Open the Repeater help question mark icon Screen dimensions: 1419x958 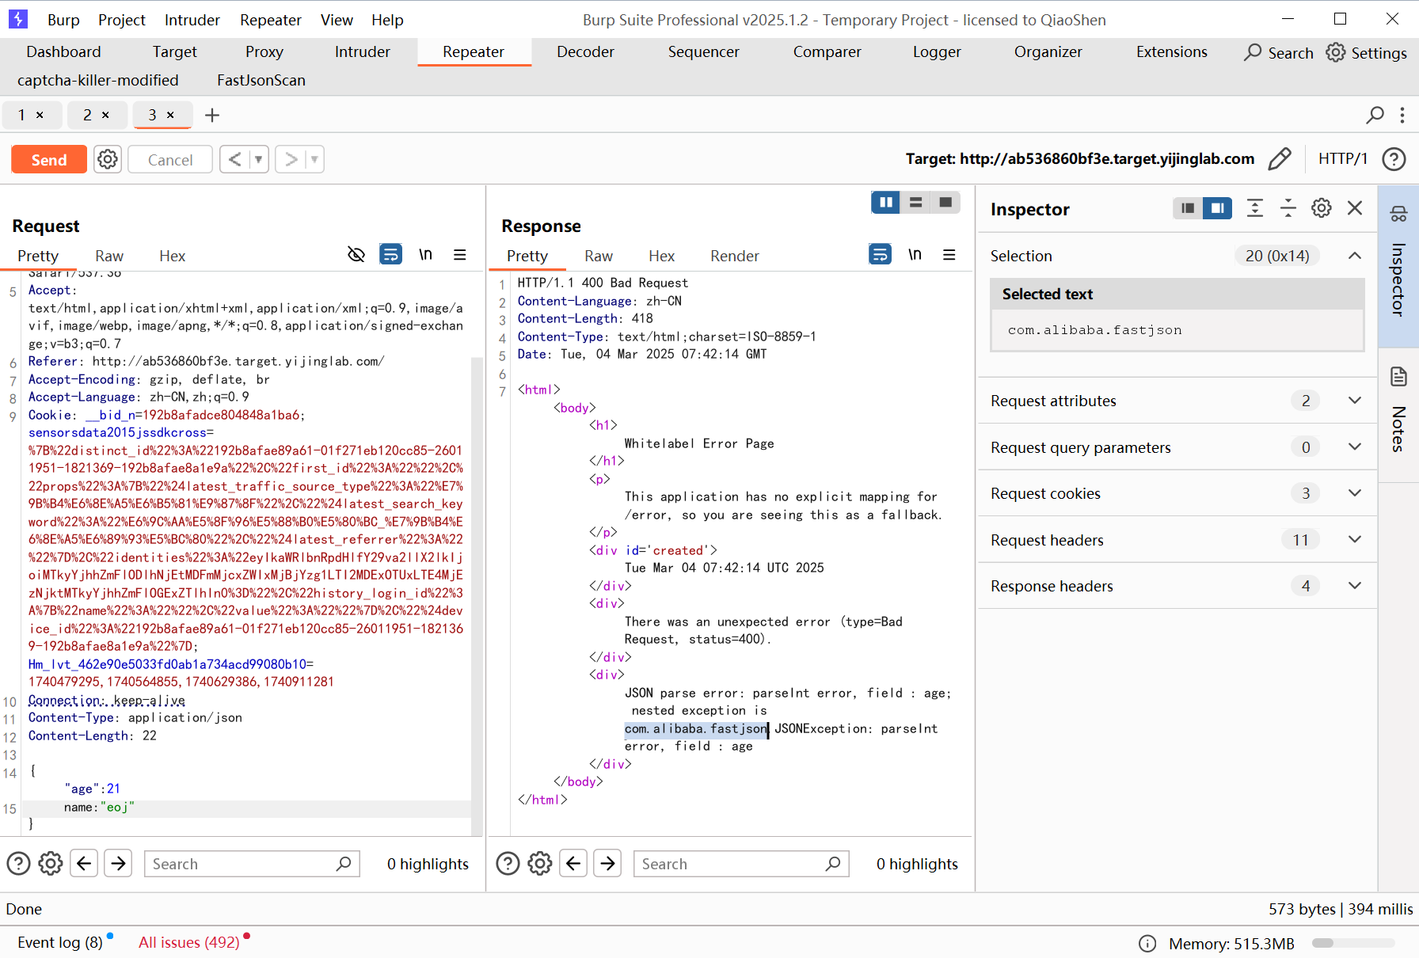(1394, 159)
